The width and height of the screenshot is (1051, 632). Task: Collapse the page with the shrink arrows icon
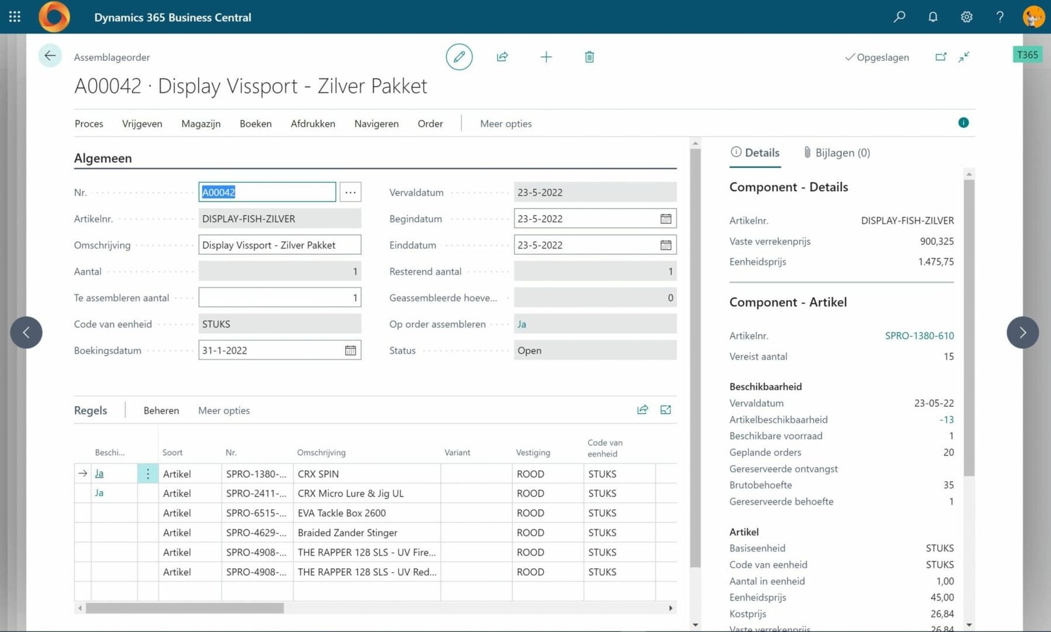(x=964, y=57)
